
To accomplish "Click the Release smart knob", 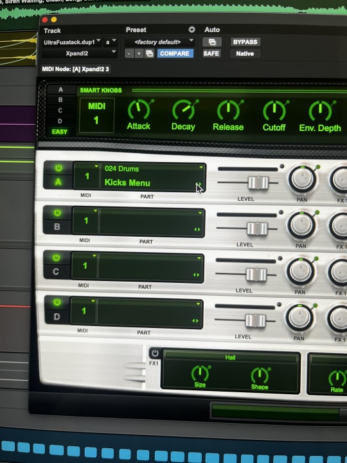I will point(228,110).
